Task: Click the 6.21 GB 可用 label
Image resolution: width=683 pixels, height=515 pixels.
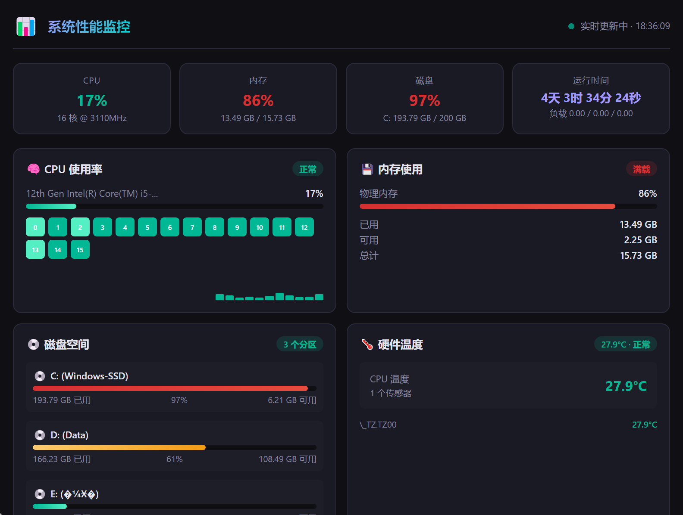Action: 292,400
